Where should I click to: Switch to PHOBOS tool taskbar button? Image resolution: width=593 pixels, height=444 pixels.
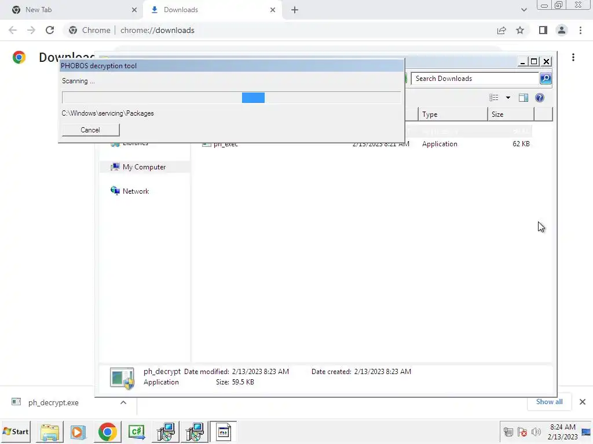(x=223, y=432)
